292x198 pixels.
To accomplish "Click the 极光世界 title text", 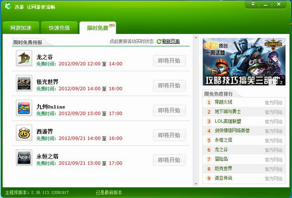I will [47, 82].
